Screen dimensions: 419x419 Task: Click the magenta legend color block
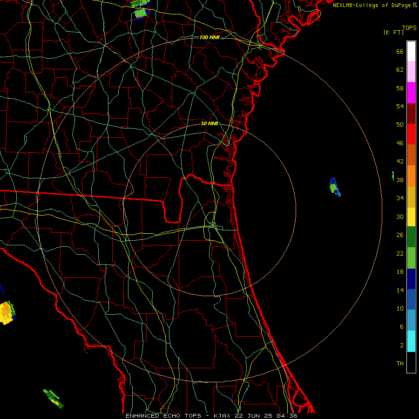click(411, 93)
